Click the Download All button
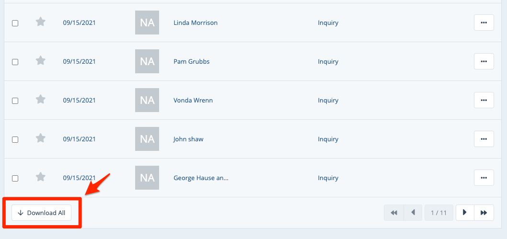Screen dimensions: 507x239 [42, 213]
